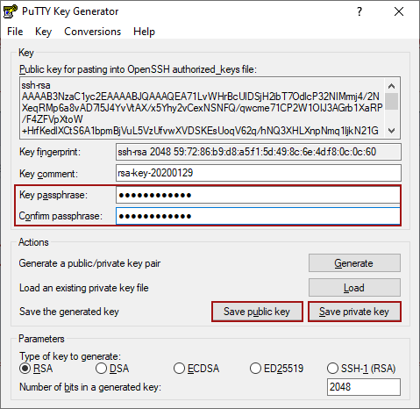The image size is (420, 409).
Task: Click the Number of bits field
Action: point(364,387)
